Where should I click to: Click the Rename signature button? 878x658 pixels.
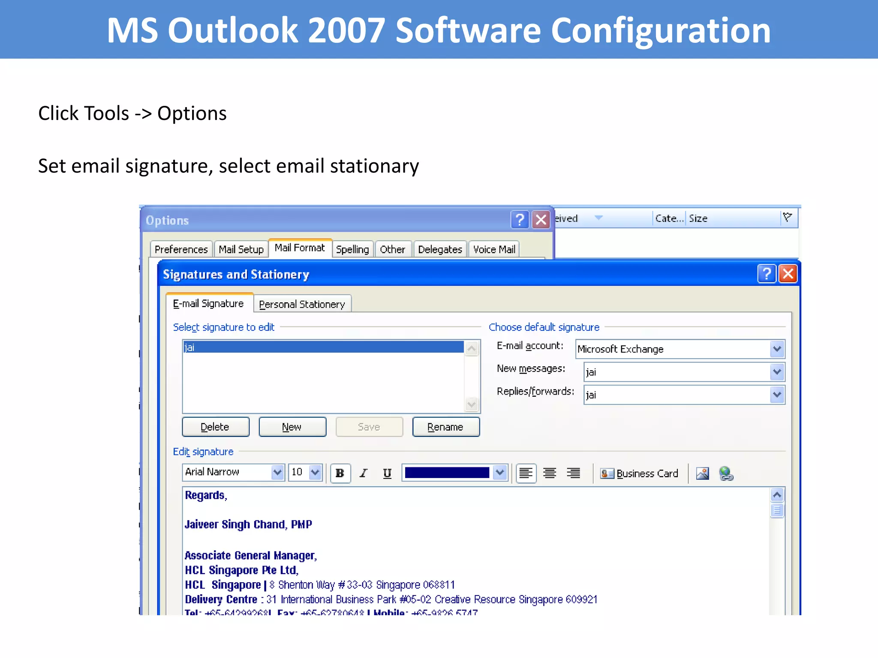point(446,427)
